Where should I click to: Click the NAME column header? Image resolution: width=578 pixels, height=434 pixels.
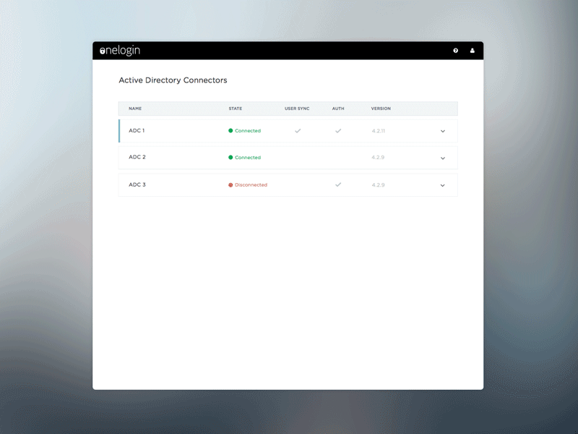(134, 109)
